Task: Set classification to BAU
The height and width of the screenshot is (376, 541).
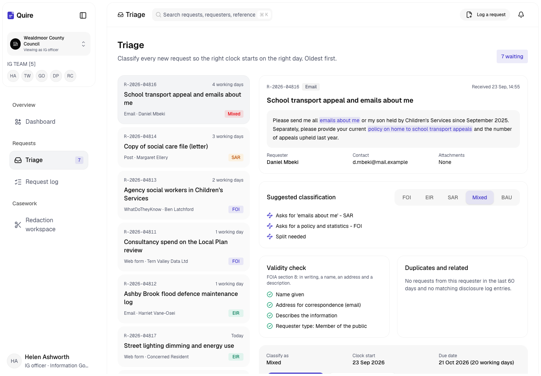Action: point(507,197)
